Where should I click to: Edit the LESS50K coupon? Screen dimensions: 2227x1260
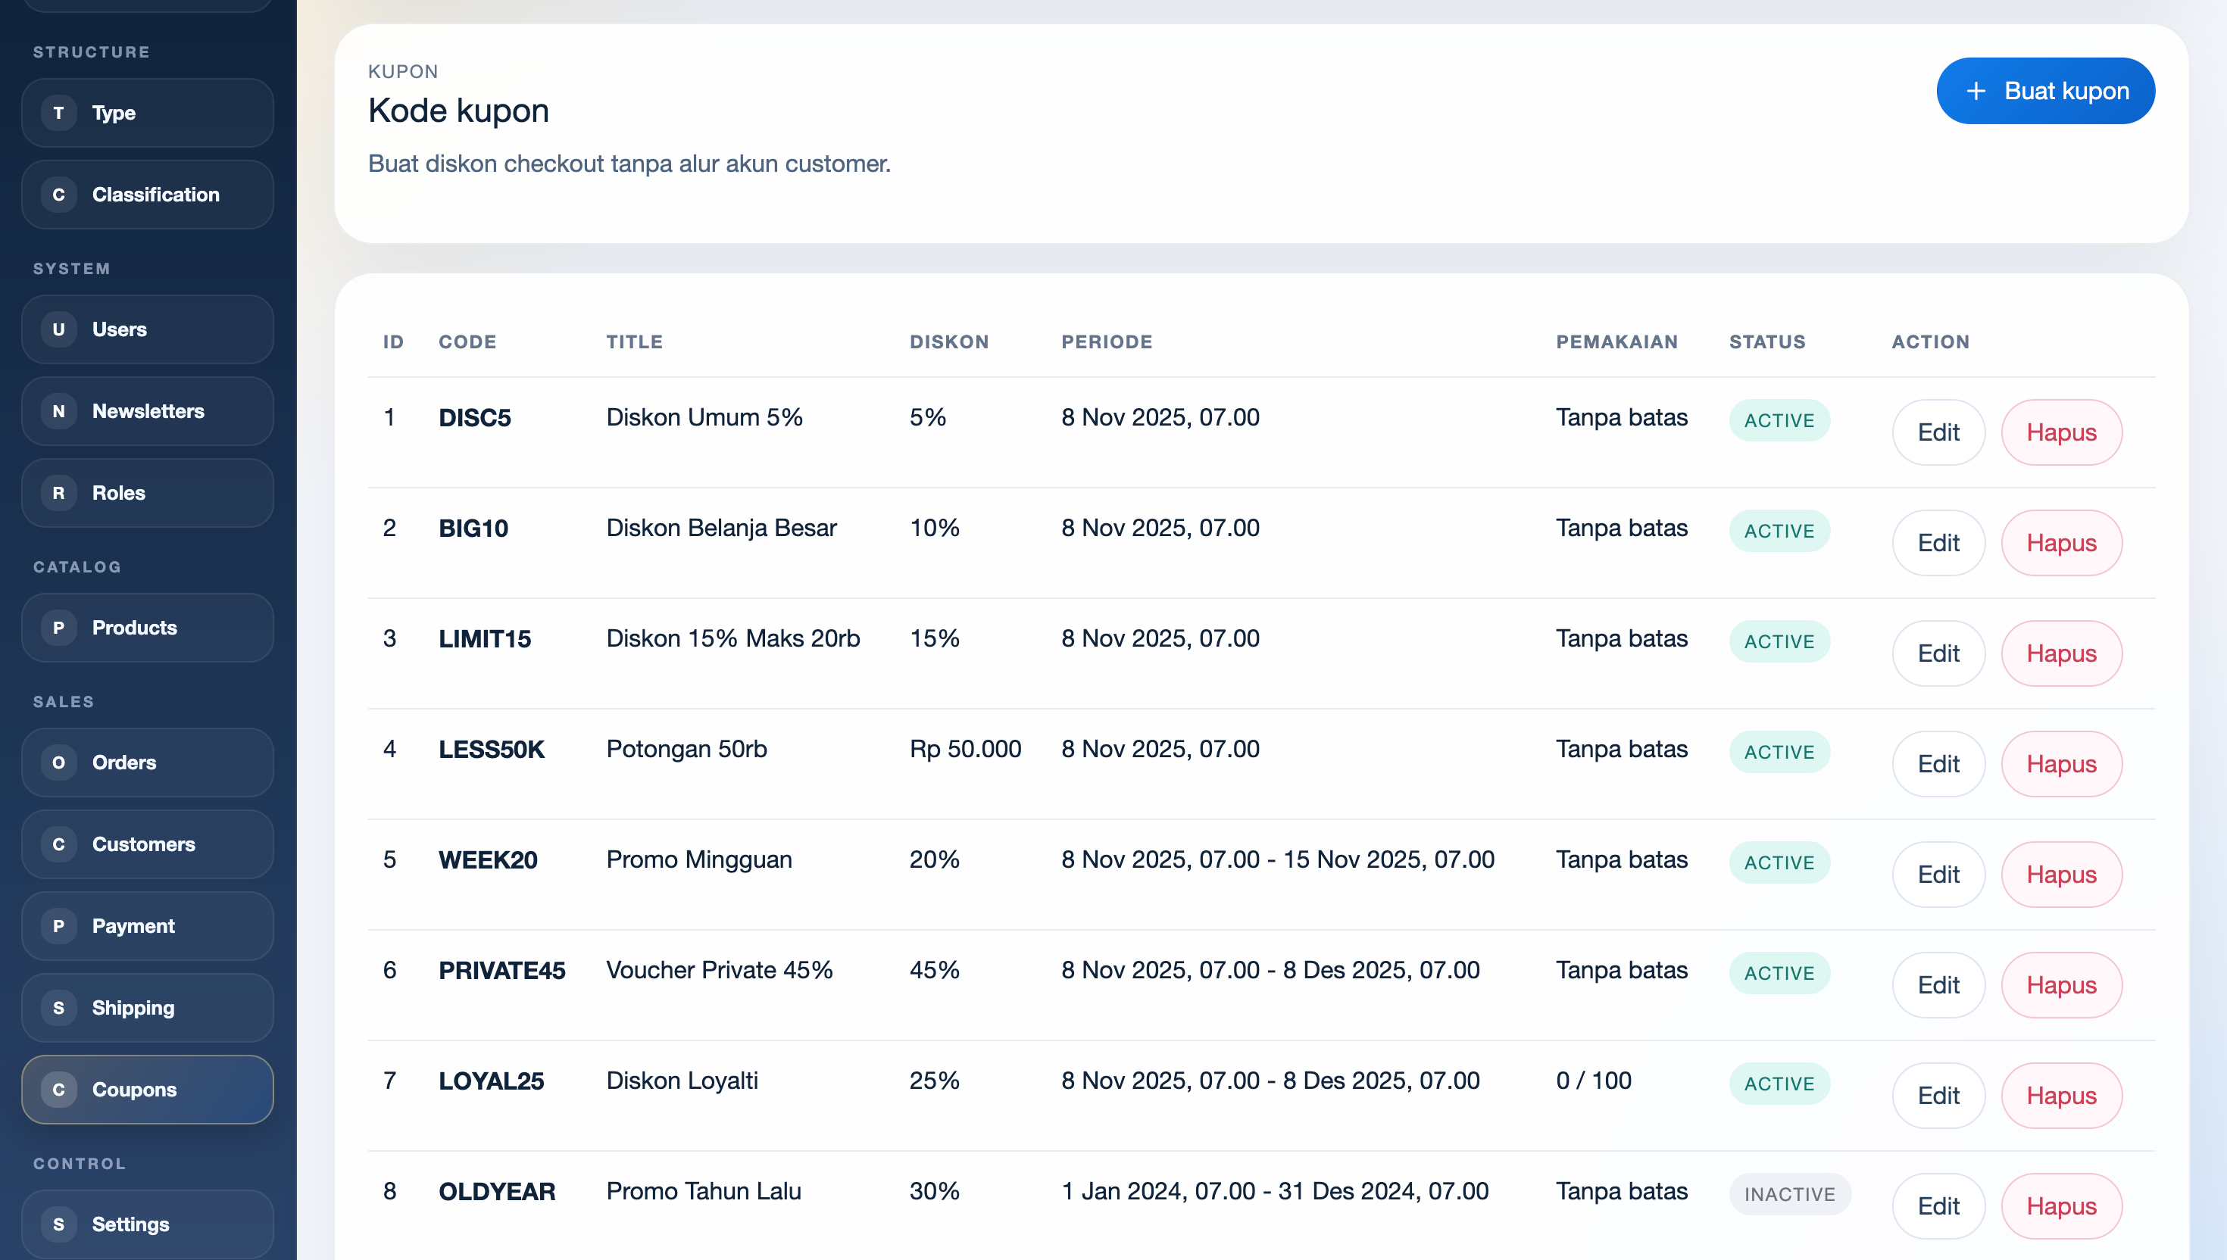coord(1938,764)
